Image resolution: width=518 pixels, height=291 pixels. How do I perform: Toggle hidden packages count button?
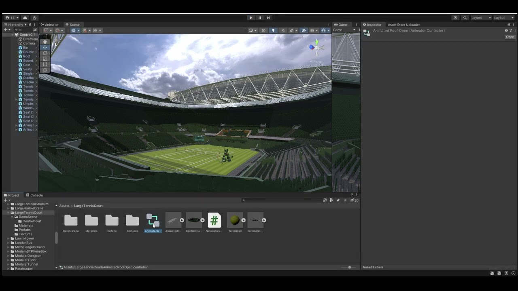355,200
